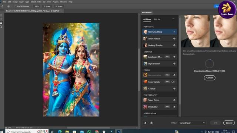The height and width of the screenshot is (133, 237).
Task: Open the notification center icon
Action: [x=234, y=132]
